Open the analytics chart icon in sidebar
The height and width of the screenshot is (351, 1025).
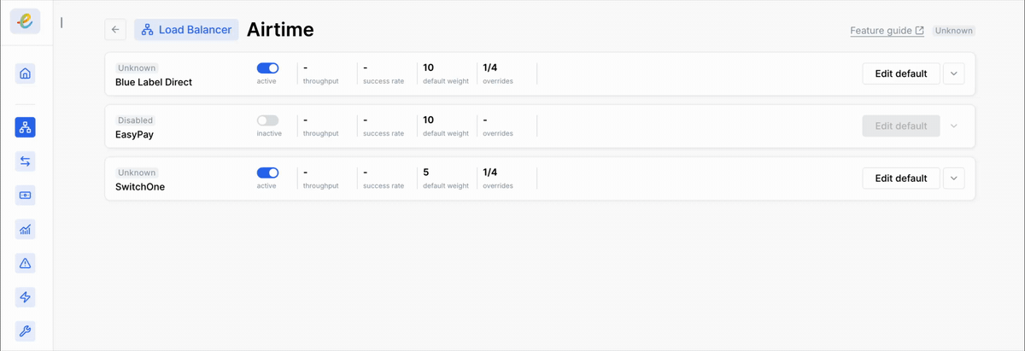(26, 229)
